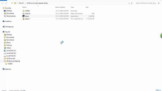Navigate forward with the forward arrow
Image resolution: width=162 pixels, height=91 pixels.
click(x=6, y=3)
